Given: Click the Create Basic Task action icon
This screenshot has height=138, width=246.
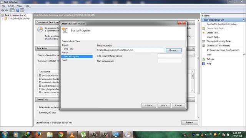Looking at the screenshot, I should [x=204, y=28].
